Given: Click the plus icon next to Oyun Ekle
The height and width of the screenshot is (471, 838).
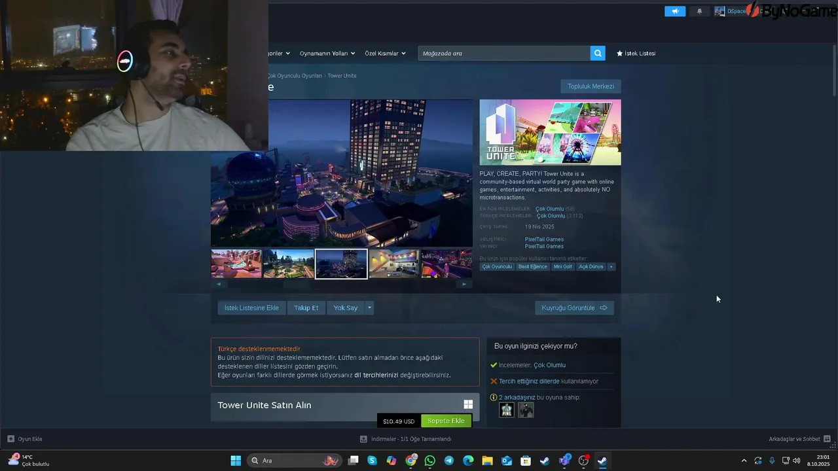Looking at the screenshot, I should 10,439.
